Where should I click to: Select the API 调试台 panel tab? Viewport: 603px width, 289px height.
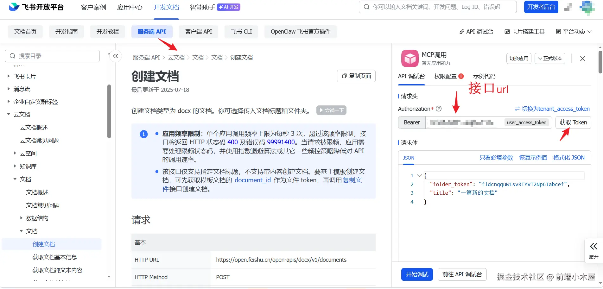411,76
